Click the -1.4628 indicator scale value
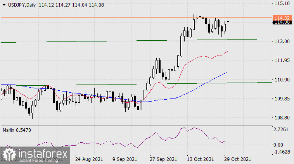294x164 pixels. tap(282, 152)
